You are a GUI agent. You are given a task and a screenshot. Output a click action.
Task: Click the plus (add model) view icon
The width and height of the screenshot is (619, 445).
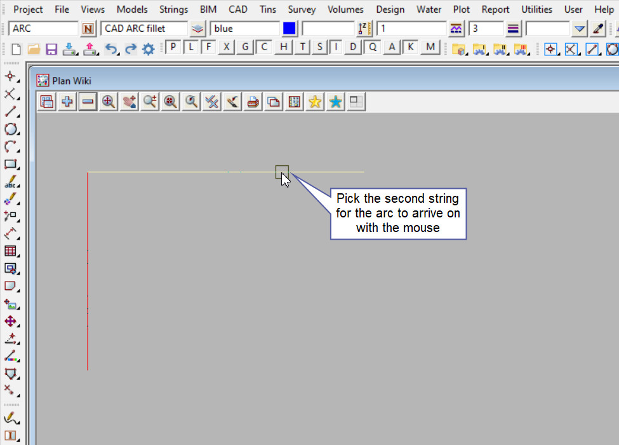67,102
